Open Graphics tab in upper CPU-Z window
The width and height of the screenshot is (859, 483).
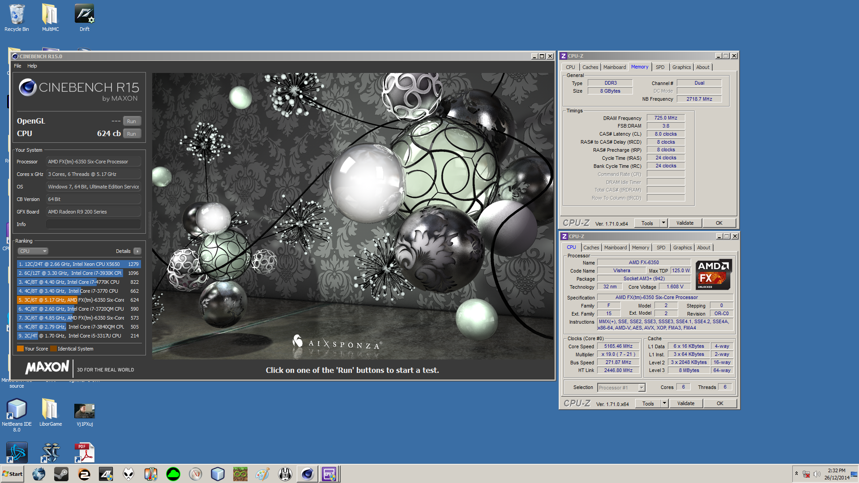[681, 67]
